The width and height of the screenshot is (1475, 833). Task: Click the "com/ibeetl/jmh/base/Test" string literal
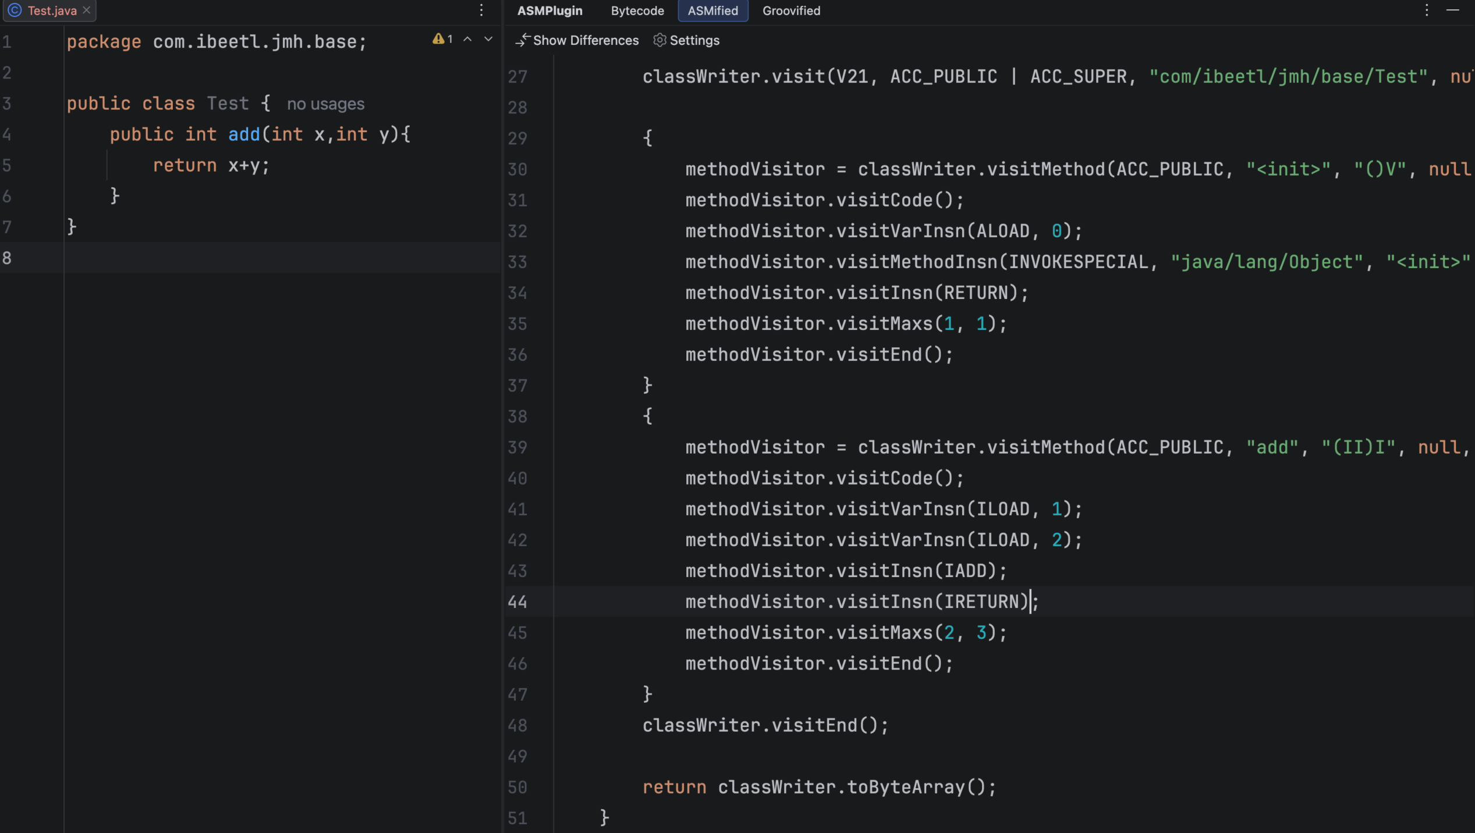[1288, 77]
